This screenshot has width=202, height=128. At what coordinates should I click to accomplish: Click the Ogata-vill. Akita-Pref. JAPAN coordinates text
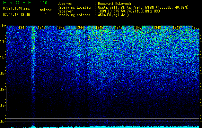(x=143, y=7)
